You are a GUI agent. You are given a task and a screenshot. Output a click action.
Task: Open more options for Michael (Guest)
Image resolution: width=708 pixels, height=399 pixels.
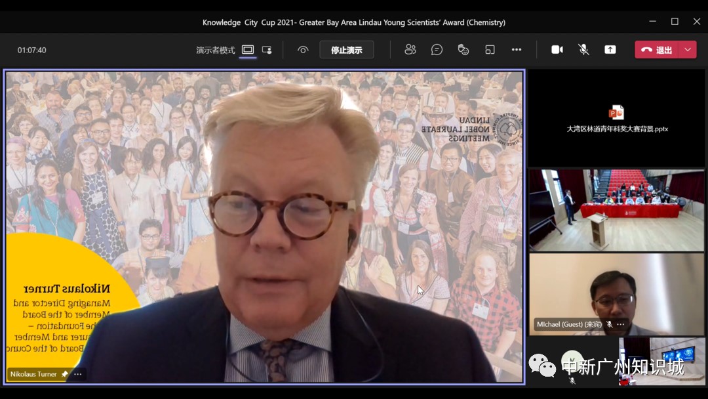click(621, 324)
